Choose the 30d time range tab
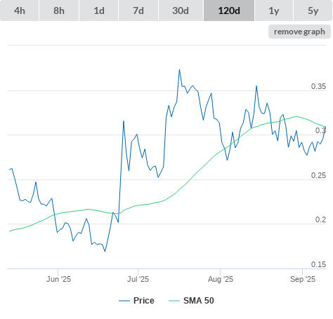Screen dimensions: 333x319 (x=181, y=11)
